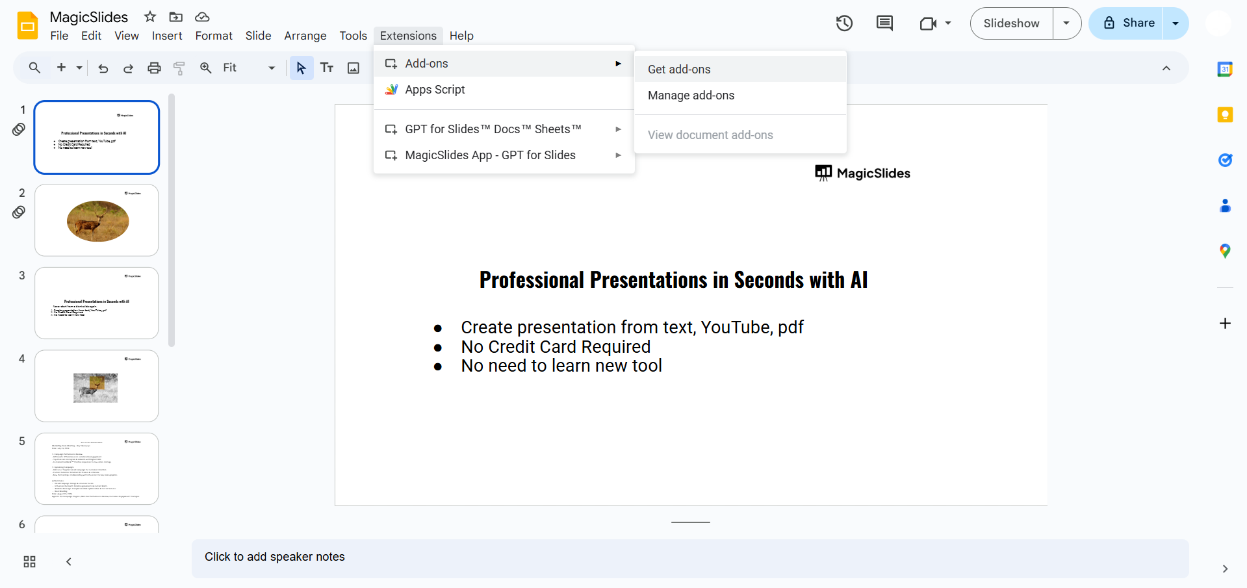The height and width of the screenshot is (588, 1247).
Task: Select slide 2 thumbnail with deer image
Action: 97,220
